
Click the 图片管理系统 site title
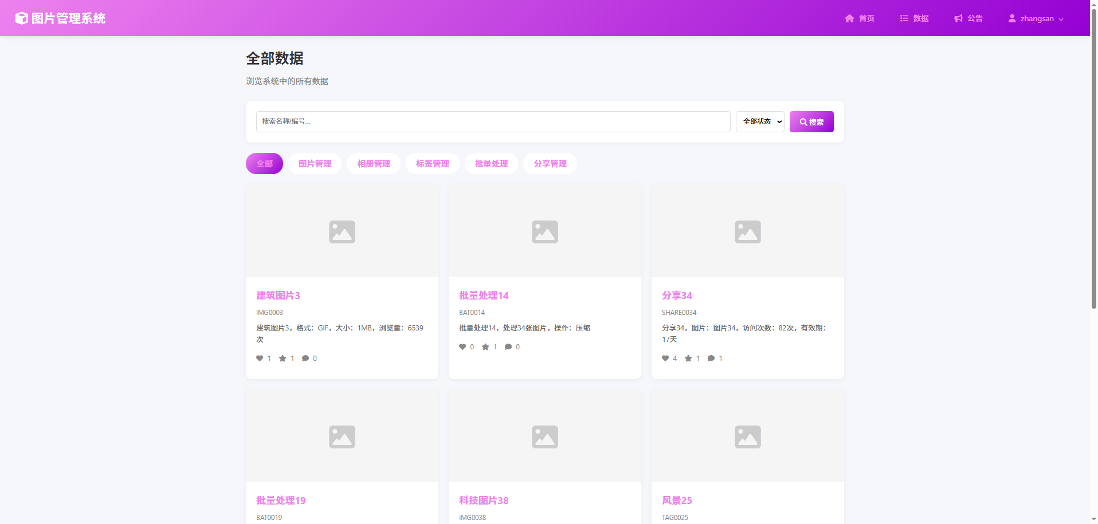click(x=69, y=18)
